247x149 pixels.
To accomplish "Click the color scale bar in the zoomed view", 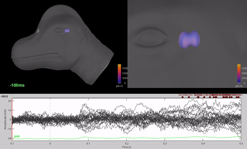I will (239, 74).
